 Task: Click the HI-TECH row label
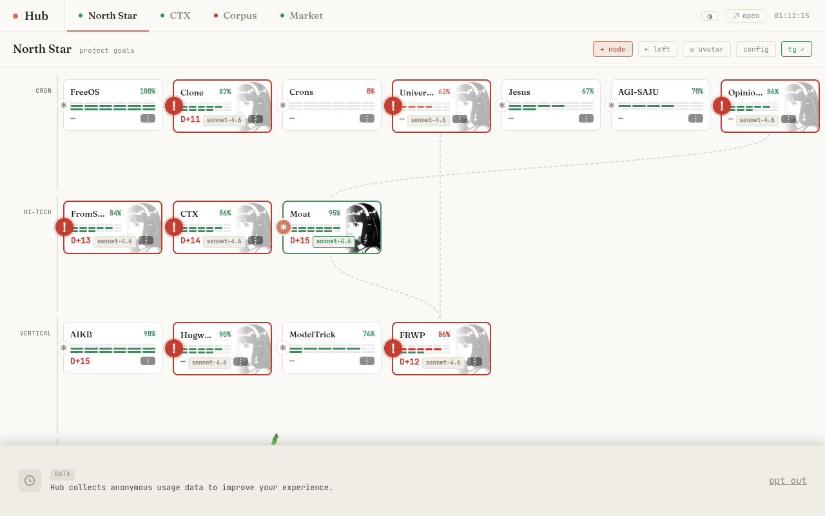click(37, 212)
